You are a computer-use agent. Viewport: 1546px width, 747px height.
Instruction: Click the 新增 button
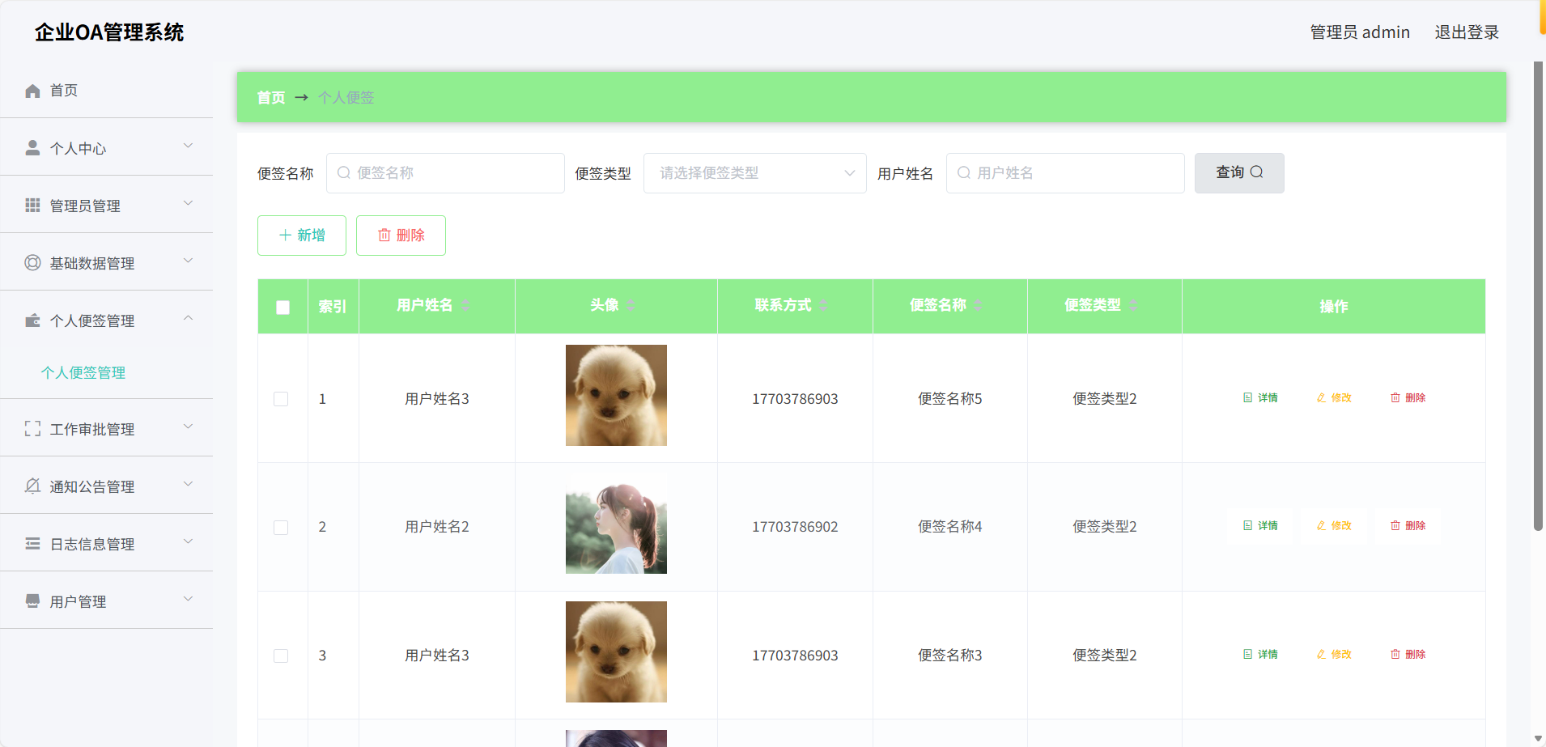click(x=302, y=236)
